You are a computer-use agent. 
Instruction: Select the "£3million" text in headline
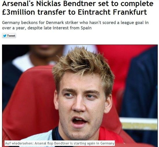point(19,12)
